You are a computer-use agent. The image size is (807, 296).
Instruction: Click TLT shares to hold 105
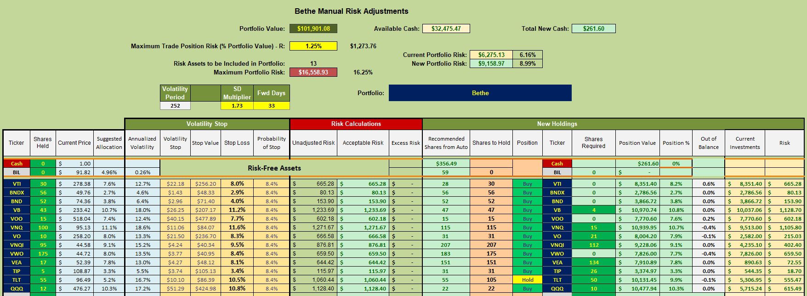(491, 280)
